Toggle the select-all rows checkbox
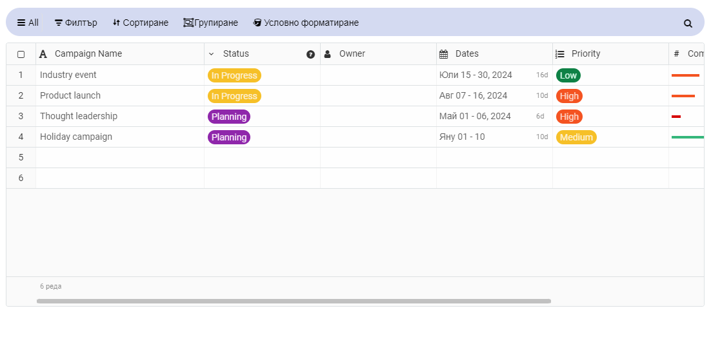Viewport: 711px width, 364px height. pos(21,54)
